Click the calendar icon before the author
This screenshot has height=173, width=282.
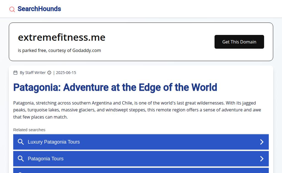point(15,73)
